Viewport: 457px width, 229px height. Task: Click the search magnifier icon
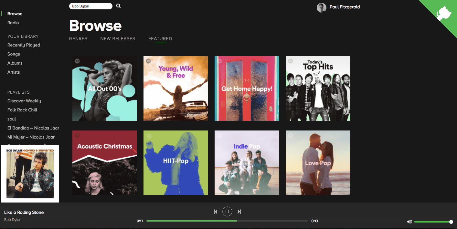[x=118, y=6]
